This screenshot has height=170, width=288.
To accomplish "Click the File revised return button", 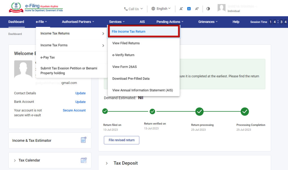I will pos(121,140).
